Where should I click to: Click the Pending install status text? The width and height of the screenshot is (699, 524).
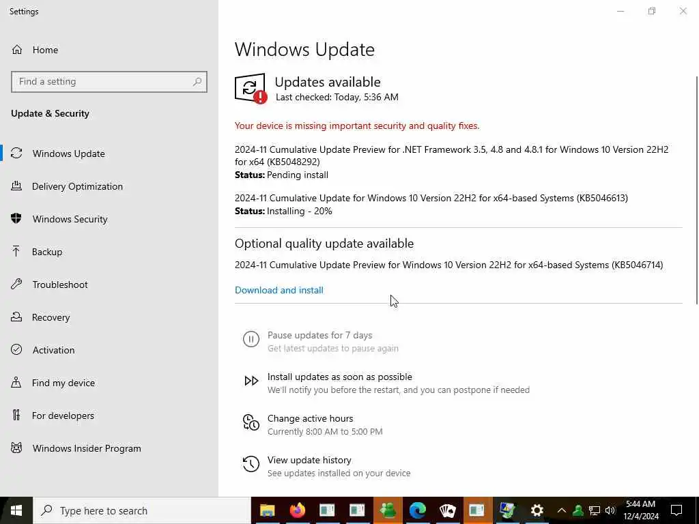298,175
